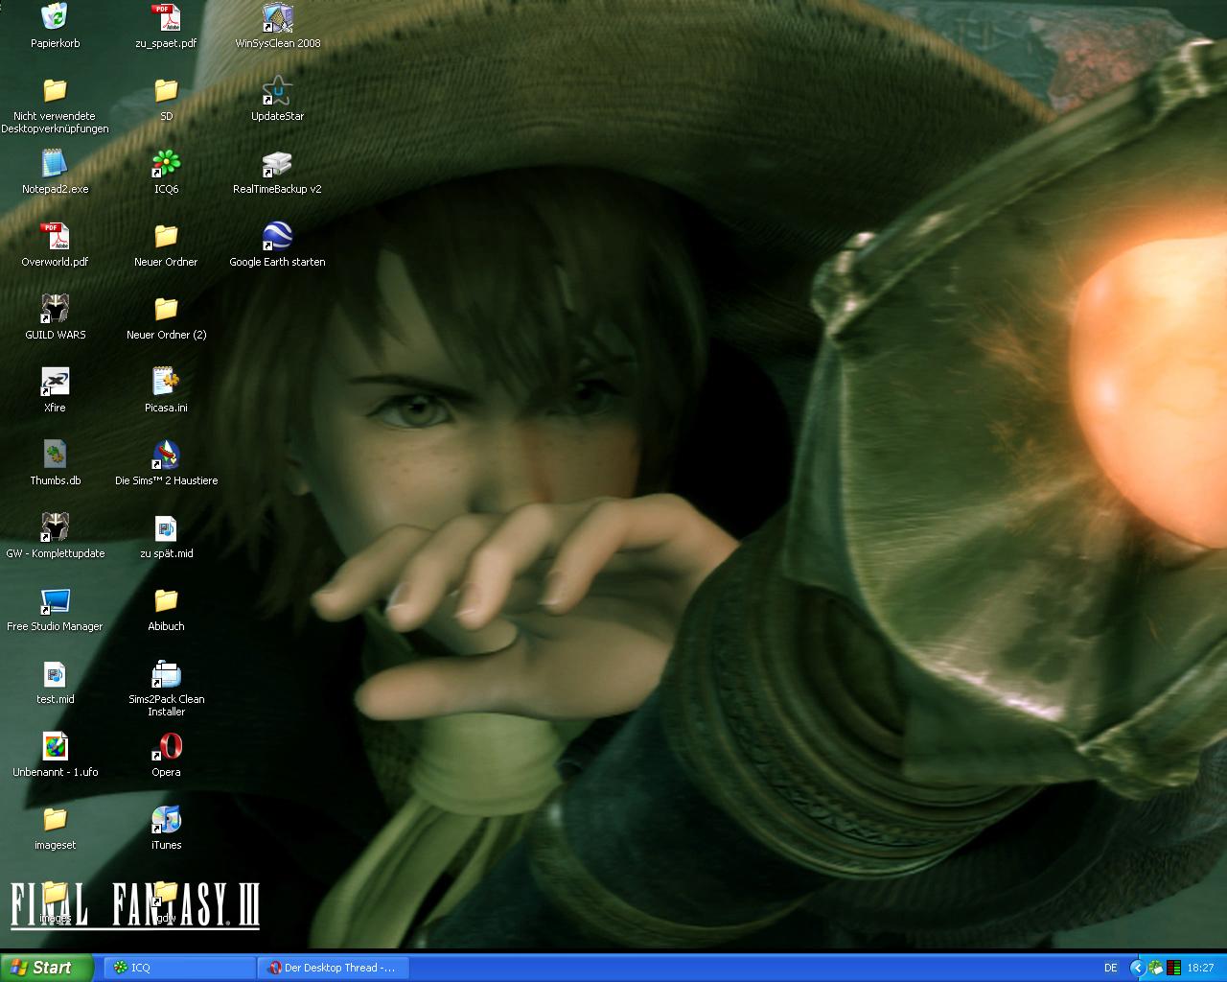Click the Xfire desktop shortcut
The height and width of the screenshot is (982, 1227).
pos(55,383)
